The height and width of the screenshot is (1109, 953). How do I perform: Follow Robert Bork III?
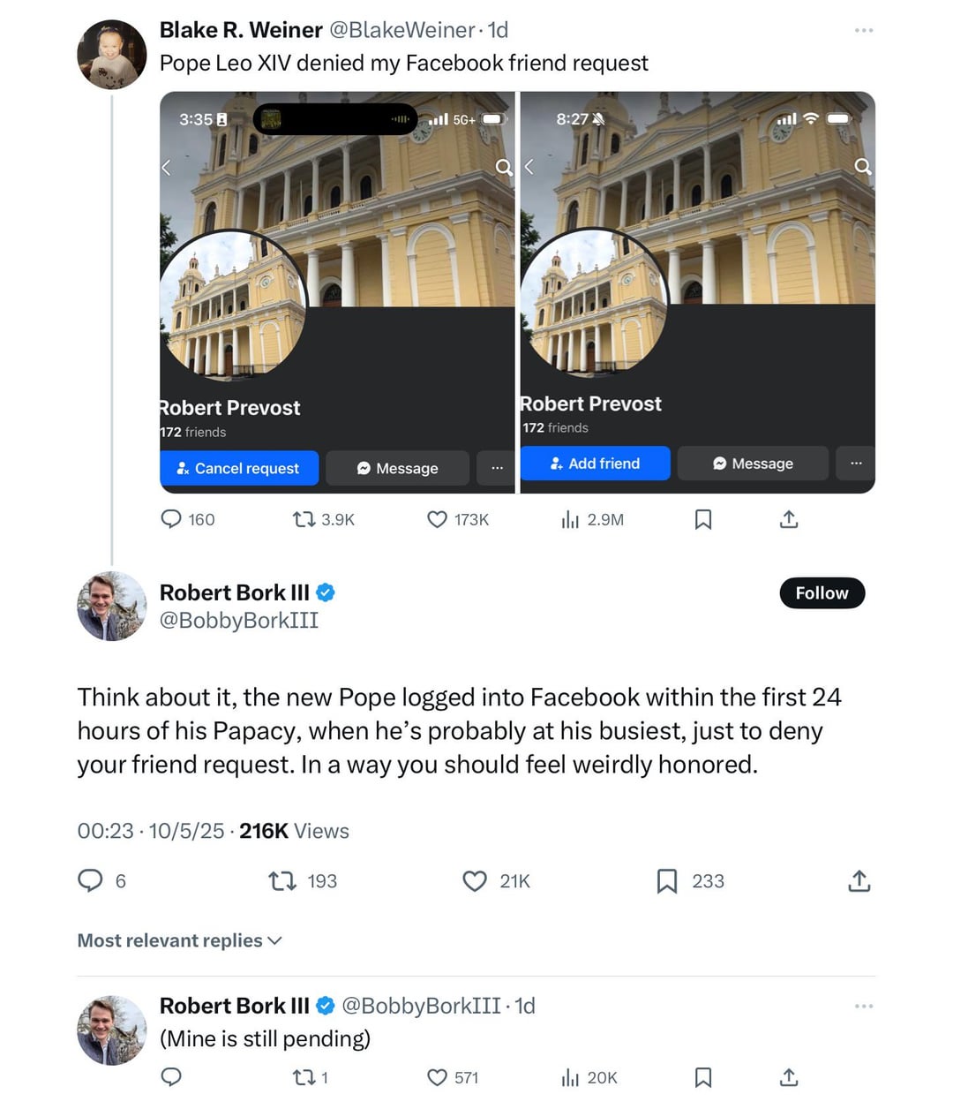tap(822, 593)
